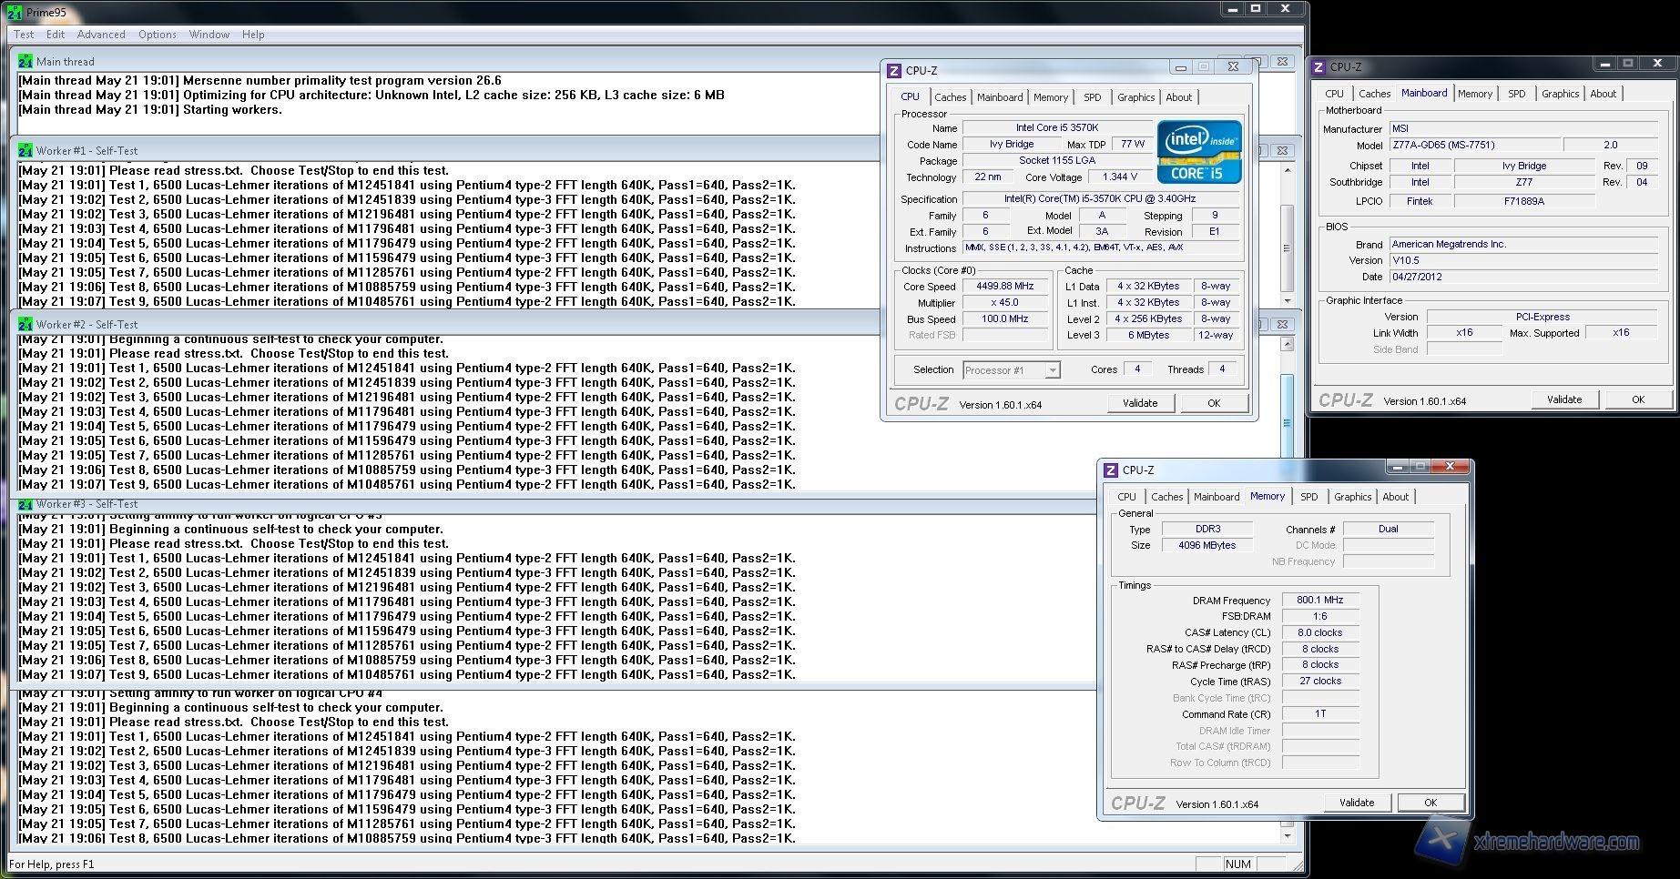
Task: Open the Advanced menu in Prime95
Action: (x=101, y=35)
